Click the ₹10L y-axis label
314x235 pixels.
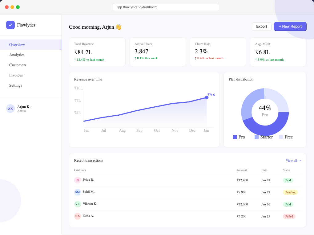click(x=78, y=88)
